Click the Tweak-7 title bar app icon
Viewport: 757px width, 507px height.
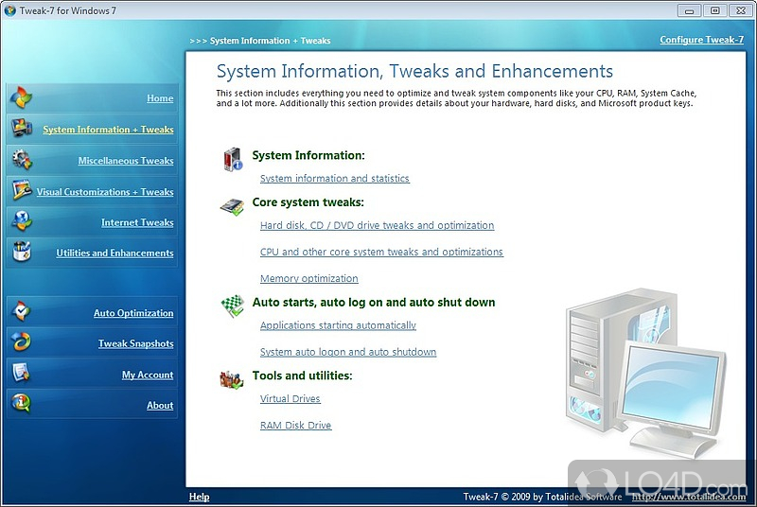pos(9,10)
